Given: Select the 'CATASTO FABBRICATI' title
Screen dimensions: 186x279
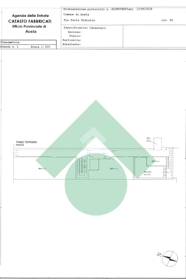Looking at the screenshot, I should pyautogui.click(x=30, y=21).
